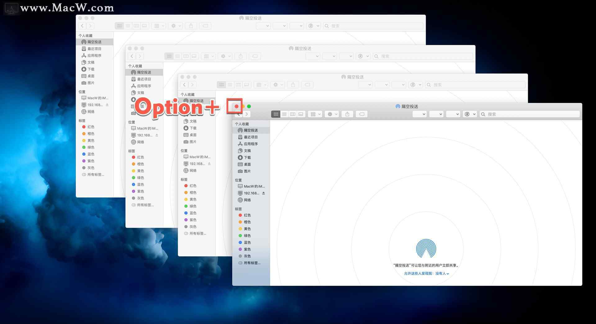Viewport: 596px width, 324px height.
Task: Eject 192.168... in rearmost window sidebar
Action: pyautogui.click(x=107, y=105)
